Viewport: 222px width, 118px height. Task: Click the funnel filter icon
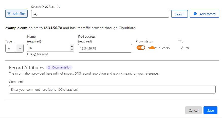pos(9,14)
